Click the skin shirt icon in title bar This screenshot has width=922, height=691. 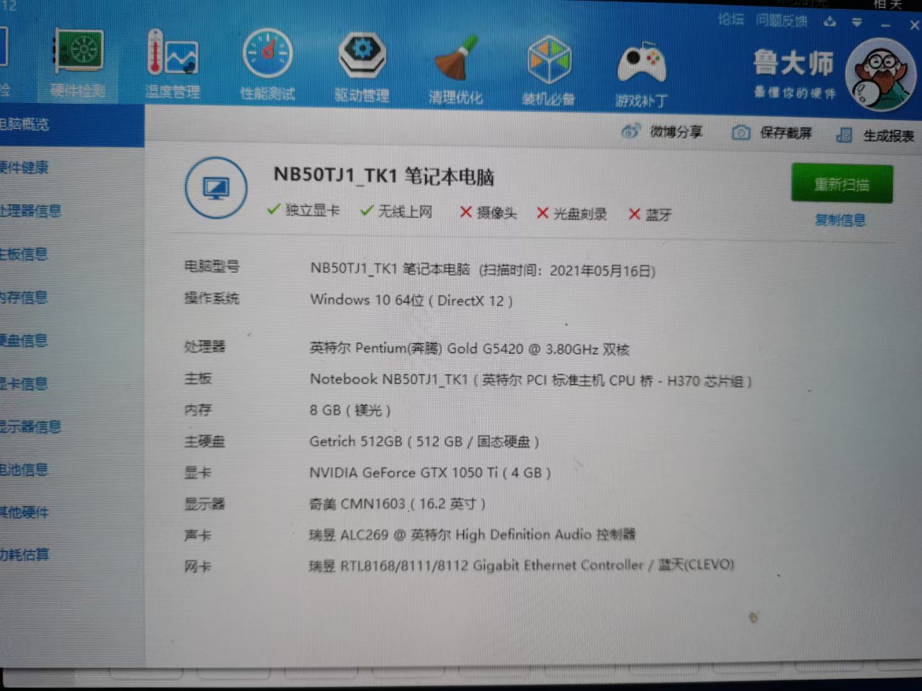[830, 22]
